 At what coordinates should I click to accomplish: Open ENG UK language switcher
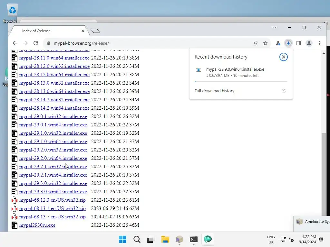coord(271,239)
